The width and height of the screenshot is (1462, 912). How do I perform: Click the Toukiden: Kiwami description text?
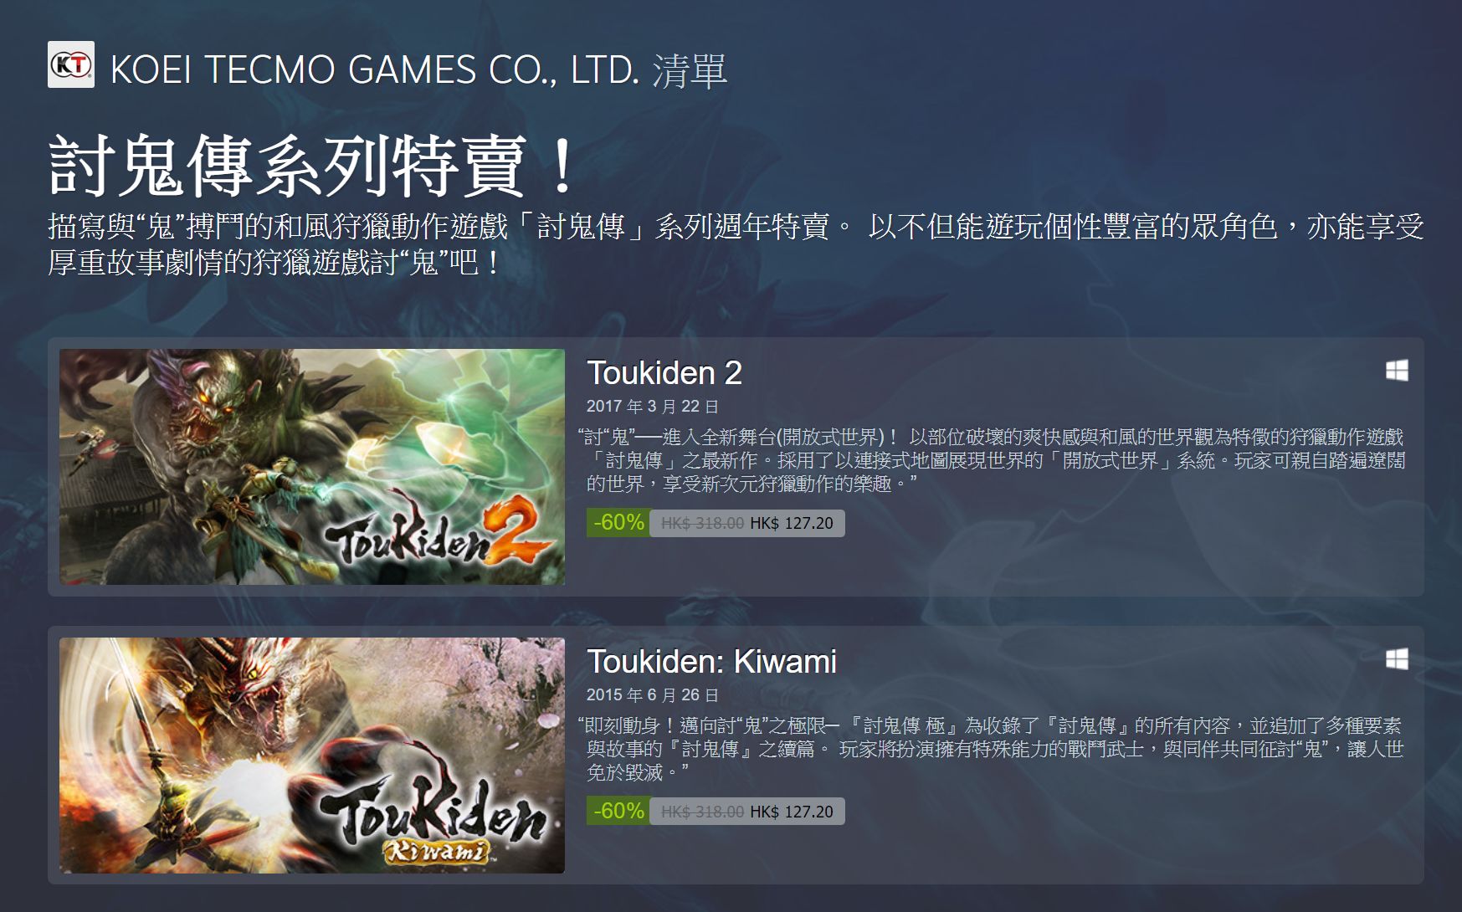(992, 749)
